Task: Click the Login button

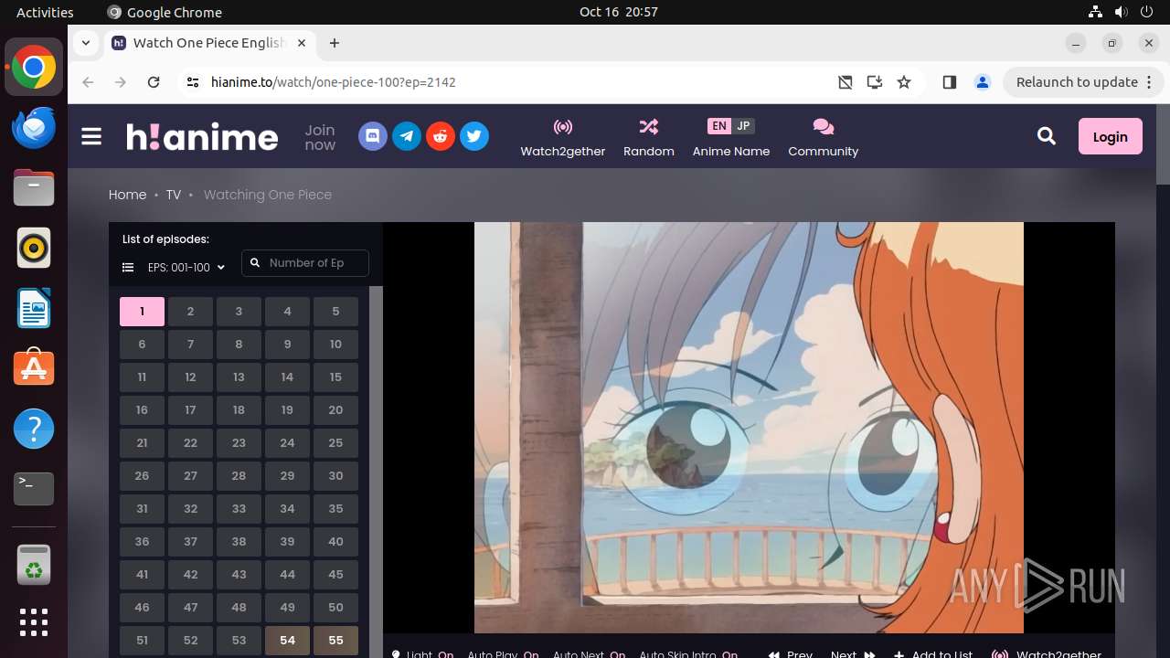Action: pyautogui.click(x=1110, y=136)
